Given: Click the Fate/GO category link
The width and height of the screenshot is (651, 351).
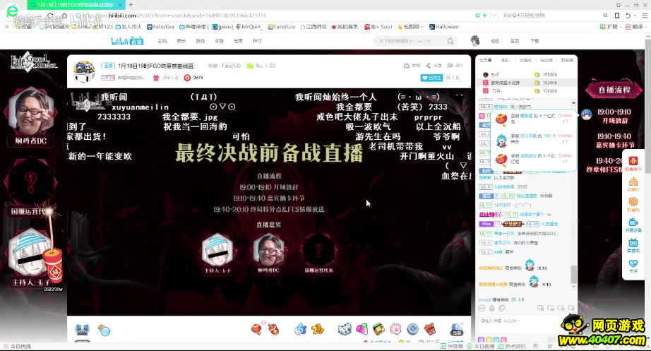Looking at the screenshot, I should point(231,66).
